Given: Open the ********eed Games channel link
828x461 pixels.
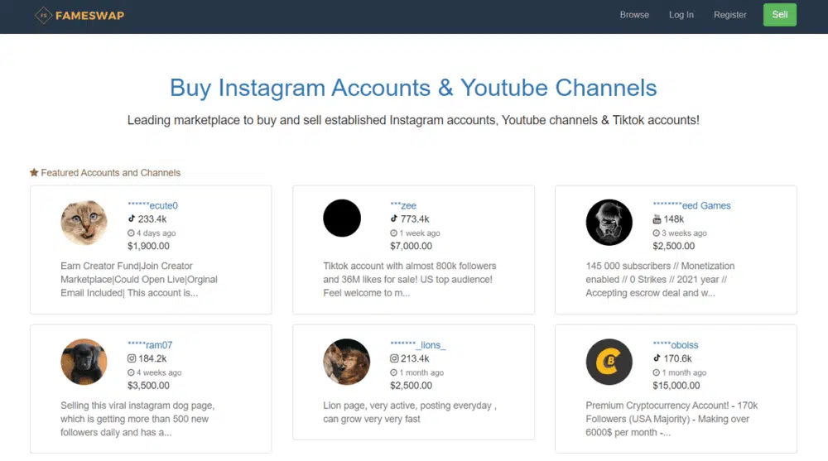Looking at the screenshot, I should click(691, 205).
